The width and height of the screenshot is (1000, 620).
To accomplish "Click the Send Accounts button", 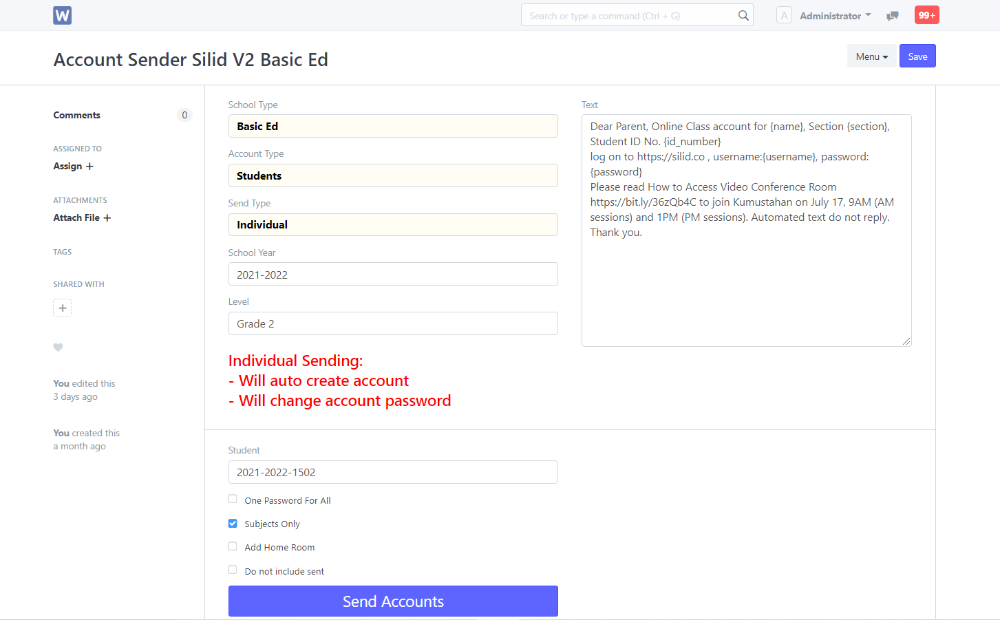I will 393,601.
